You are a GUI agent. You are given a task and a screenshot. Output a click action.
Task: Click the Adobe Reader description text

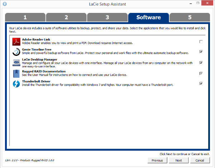coord(77,43)
